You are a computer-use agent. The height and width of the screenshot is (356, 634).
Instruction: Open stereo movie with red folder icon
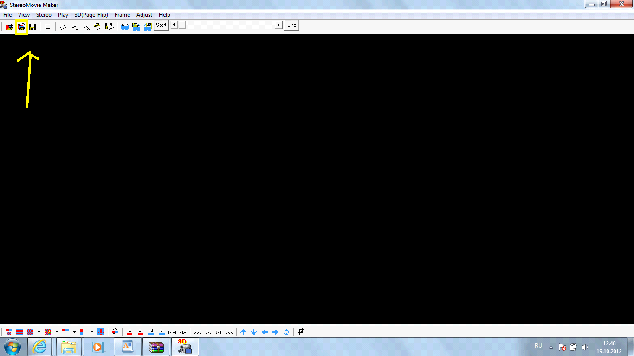(x=9, y=27)
